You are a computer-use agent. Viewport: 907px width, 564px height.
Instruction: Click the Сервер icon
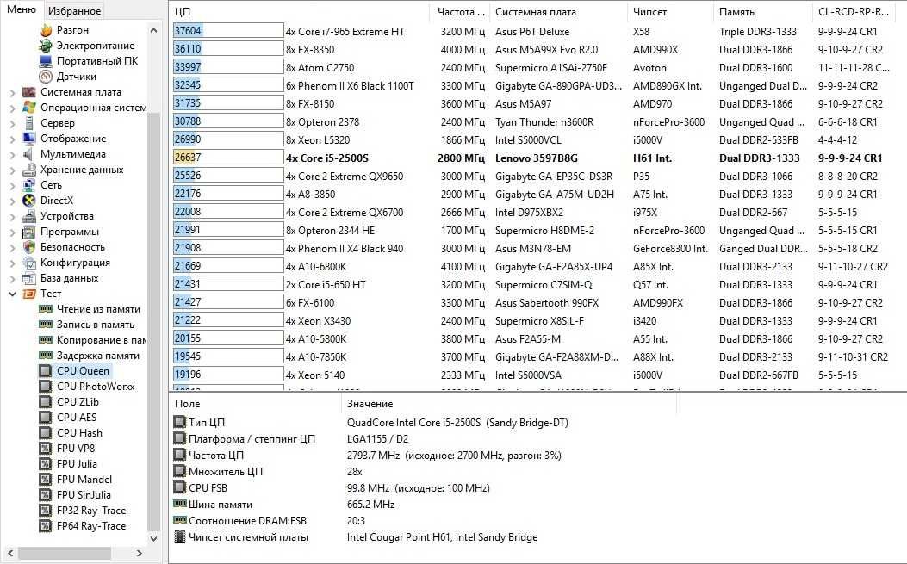[29, 123]
